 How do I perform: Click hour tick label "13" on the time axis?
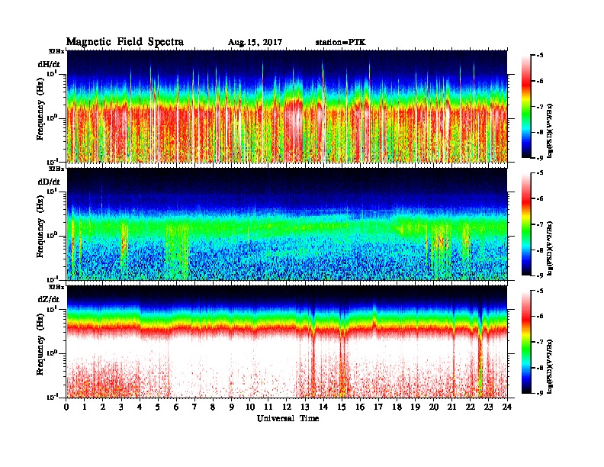[x=305, y=407]
